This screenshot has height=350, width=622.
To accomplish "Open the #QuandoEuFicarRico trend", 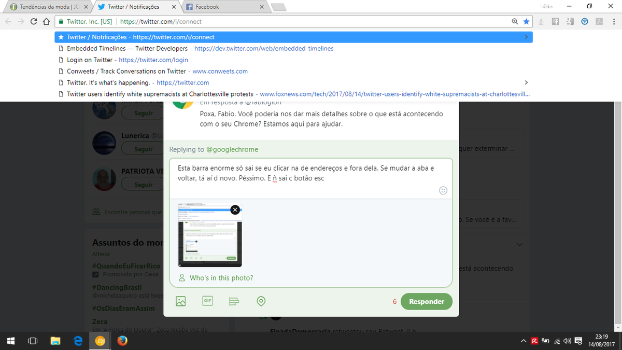I will coord(126,266).
